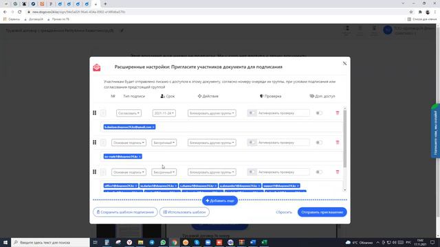
Task: Click the drag handle of the third signer group
Action: (95, 172)
